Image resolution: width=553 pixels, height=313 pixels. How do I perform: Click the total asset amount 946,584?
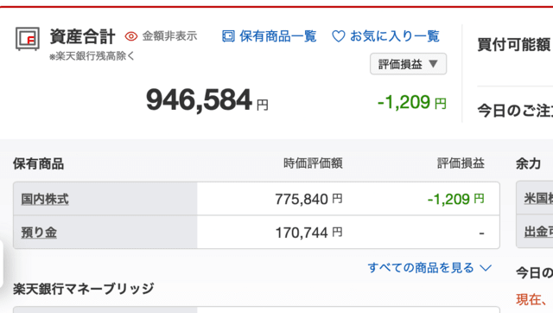[x=200, y=100]
